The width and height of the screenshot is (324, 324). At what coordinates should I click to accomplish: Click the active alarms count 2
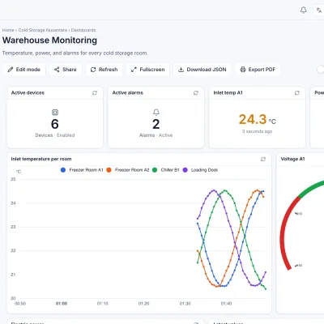point(156,124)
